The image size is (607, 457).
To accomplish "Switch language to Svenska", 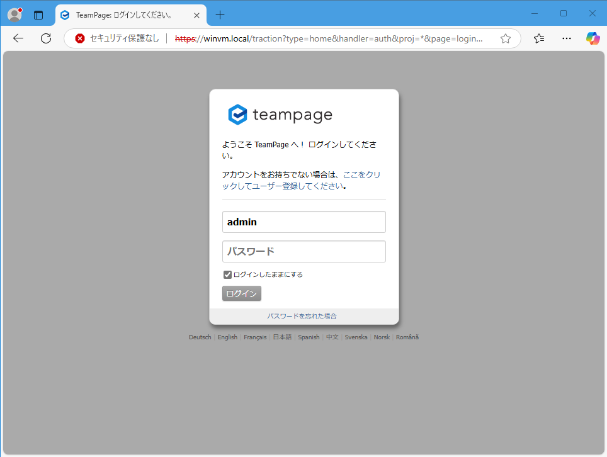I will click(x=356, y=337).
